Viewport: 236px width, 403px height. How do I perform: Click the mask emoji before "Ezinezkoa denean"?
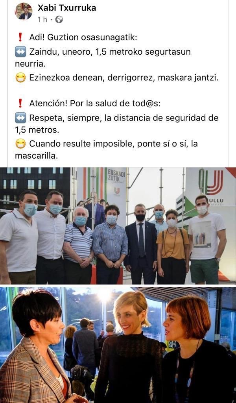[x=20, y=78]
